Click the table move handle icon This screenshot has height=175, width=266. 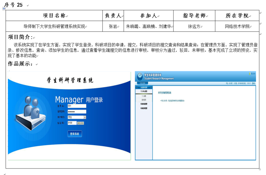pyautogui.click(x=4, y=9)
